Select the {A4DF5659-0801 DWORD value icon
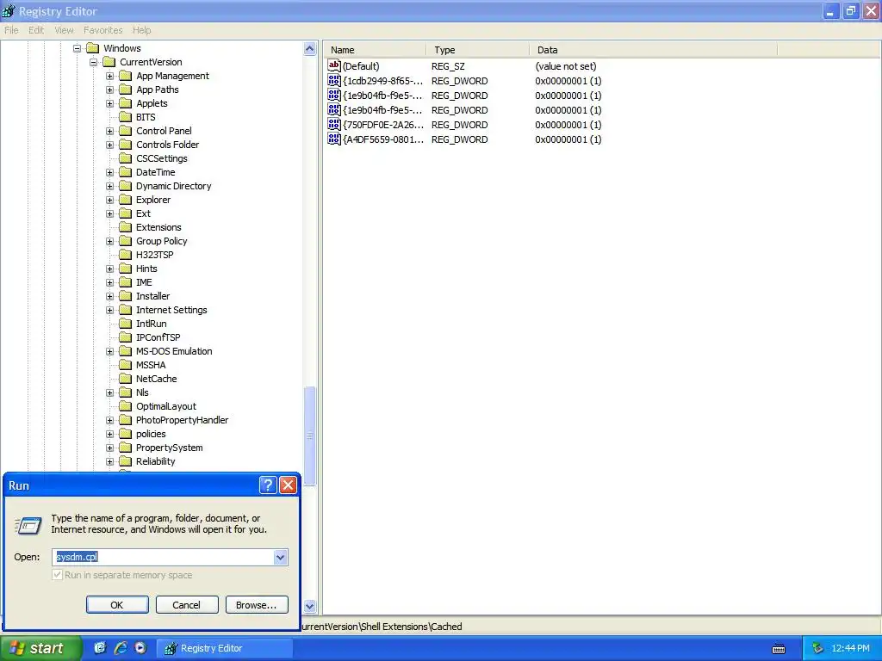The image size is (882, 661). (333, 139)
